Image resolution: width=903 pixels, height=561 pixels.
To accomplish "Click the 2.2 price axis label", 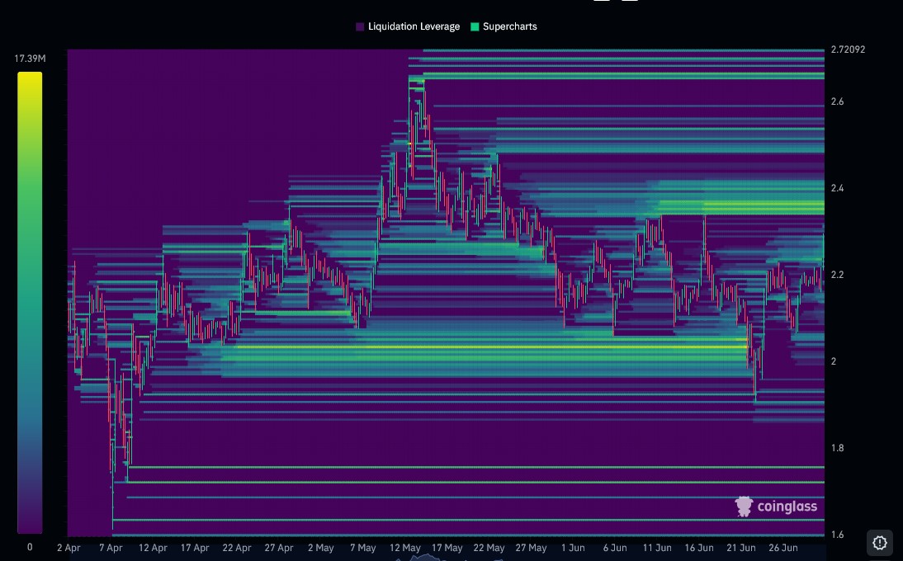I will tap(837, 275).
